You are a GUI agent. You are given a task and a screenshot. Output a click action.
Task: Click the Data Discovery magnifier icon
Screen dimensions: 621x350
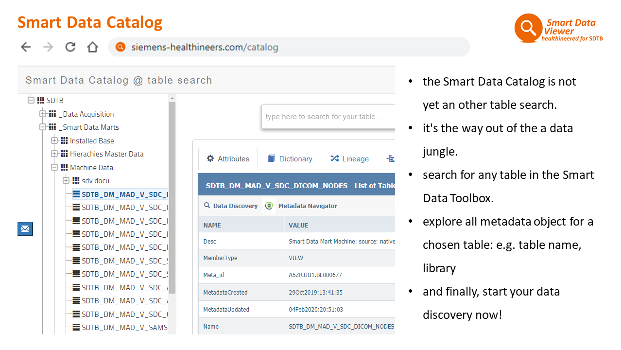(x=207, y=206)
